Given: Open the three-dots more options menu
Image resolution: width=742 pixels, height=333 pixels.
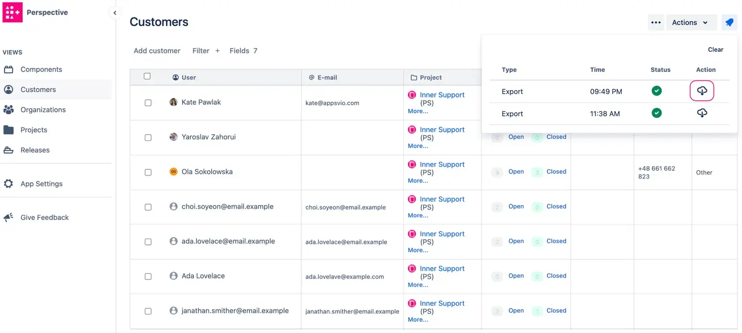Looking at the screenshot, I should [x=656, y=22].
